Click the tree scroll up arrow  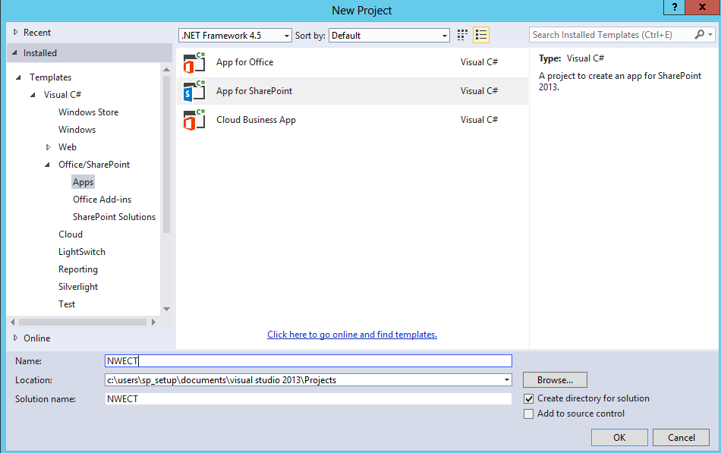(x=166, y=70)
